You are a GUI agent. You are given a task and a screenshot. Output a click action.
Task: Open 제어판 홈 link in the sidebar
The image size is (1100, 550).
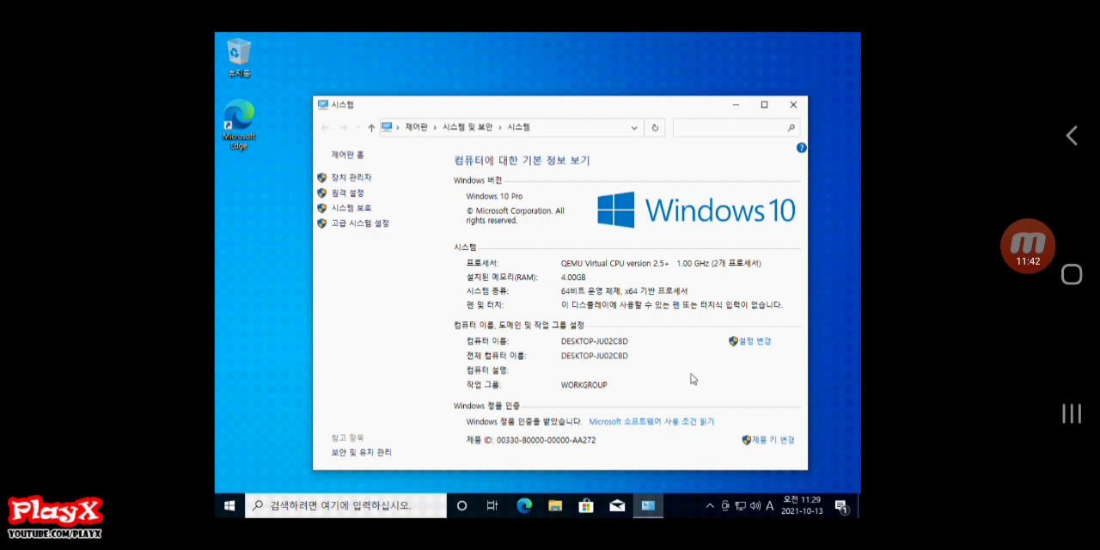coord(347,155)
